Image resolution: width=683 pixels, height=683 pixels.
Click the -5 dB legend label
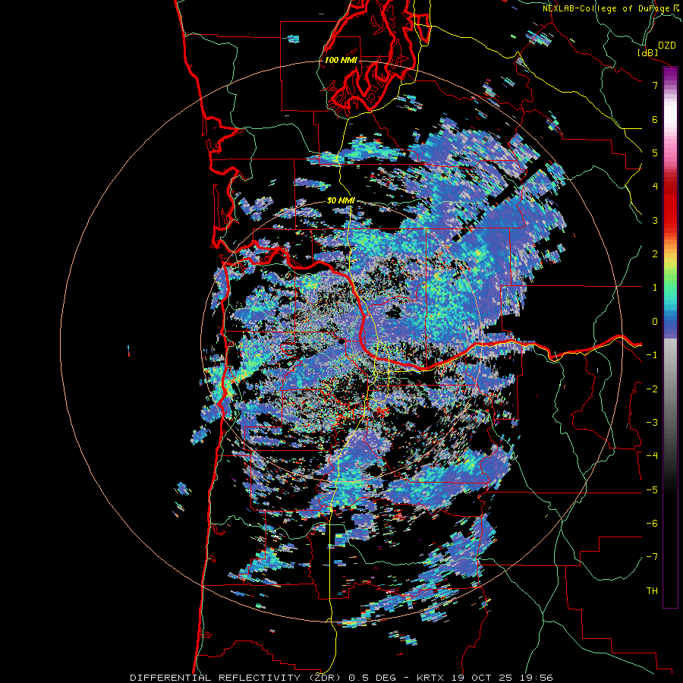click(x=652, y=490)
